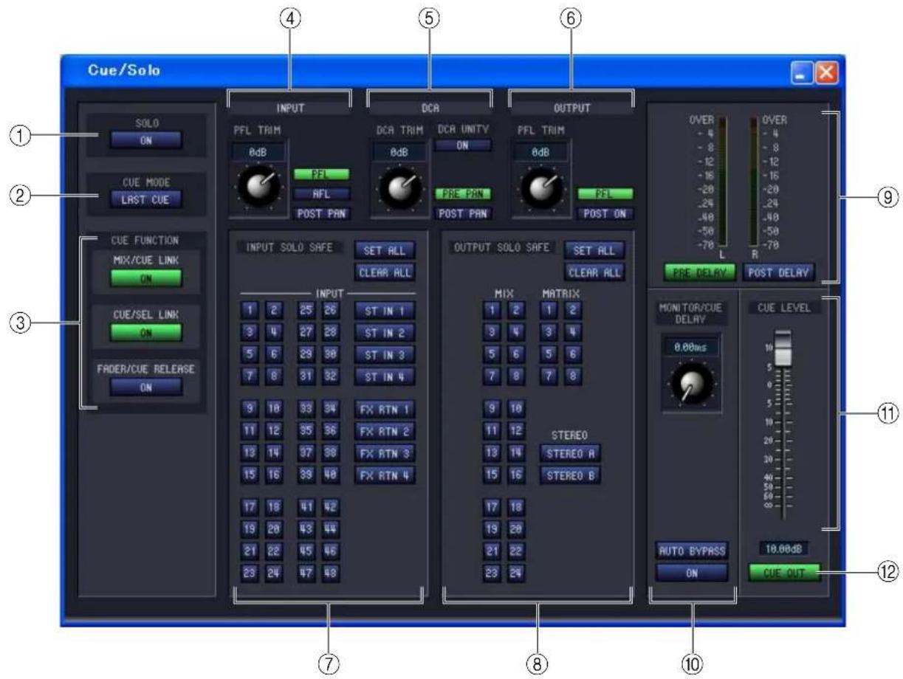Select POST ON in the OUTPUT section

coord(605,213)
